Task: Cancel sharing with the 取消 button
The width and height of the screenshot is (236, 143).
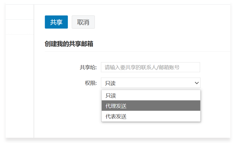Action: pos(83,22)
